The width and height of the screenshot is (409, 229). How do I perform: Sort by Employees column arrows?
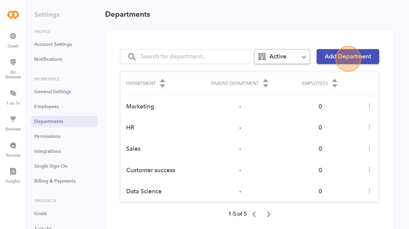(335, 83)
